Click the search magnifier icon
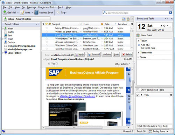Image resolution: width=175 pixels, height=135 pixels. pos(104,13)
